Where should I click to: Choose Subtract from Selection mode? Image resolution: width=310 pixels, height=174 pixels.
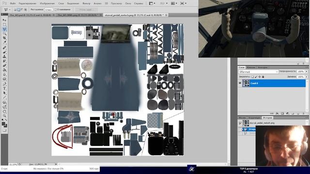[22, 10]
